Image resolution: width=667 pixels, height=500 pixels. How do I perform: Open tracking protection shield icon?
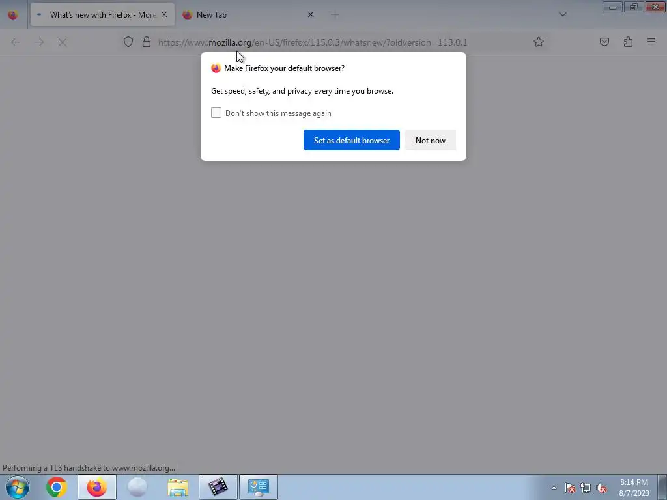[128, 42]
